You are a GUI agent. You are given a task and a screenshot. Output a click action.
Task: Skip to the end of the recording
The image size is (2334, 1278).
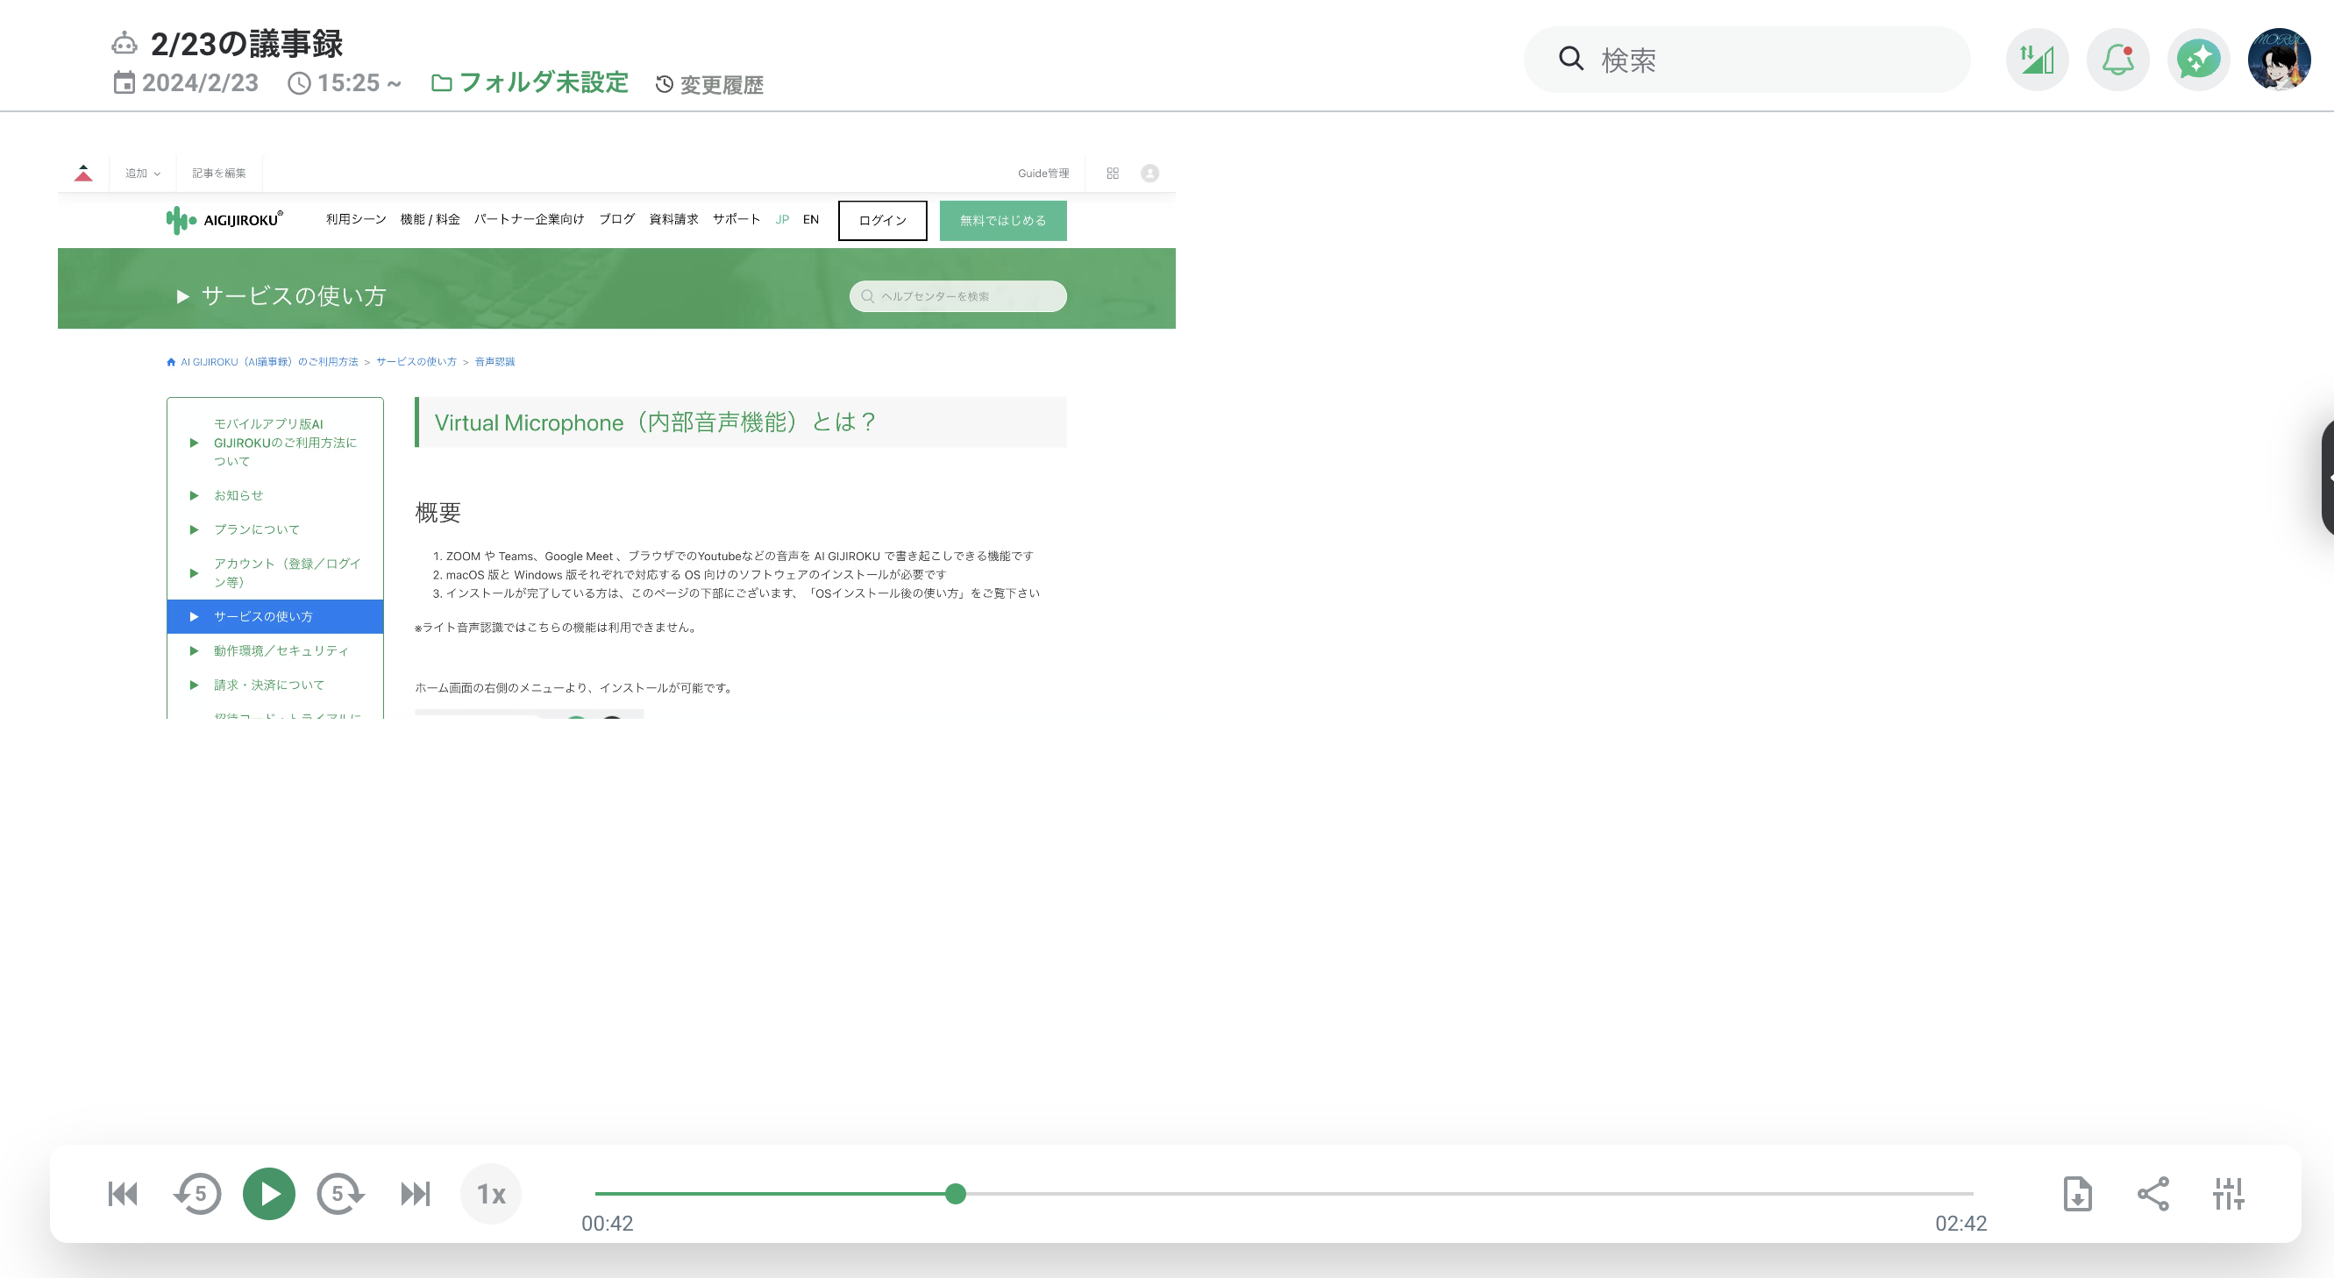click(x=415, y=1194)
